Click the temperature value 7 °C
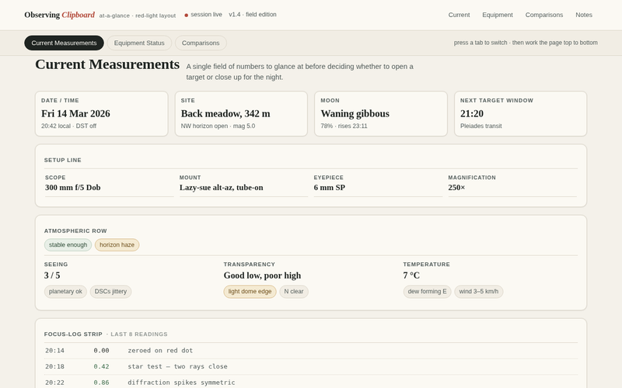This screenshot has height=388, width=622. (x=411, y=275)
